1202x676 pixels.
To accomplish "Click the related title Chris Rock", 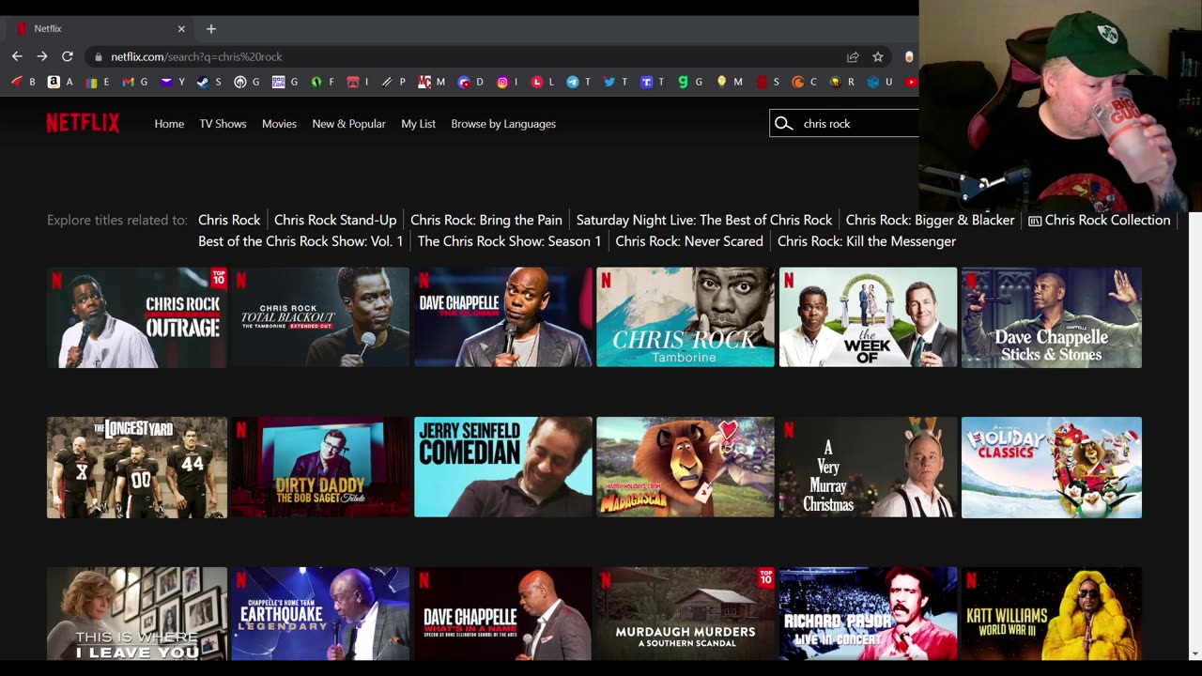I will tap(229, 220).
